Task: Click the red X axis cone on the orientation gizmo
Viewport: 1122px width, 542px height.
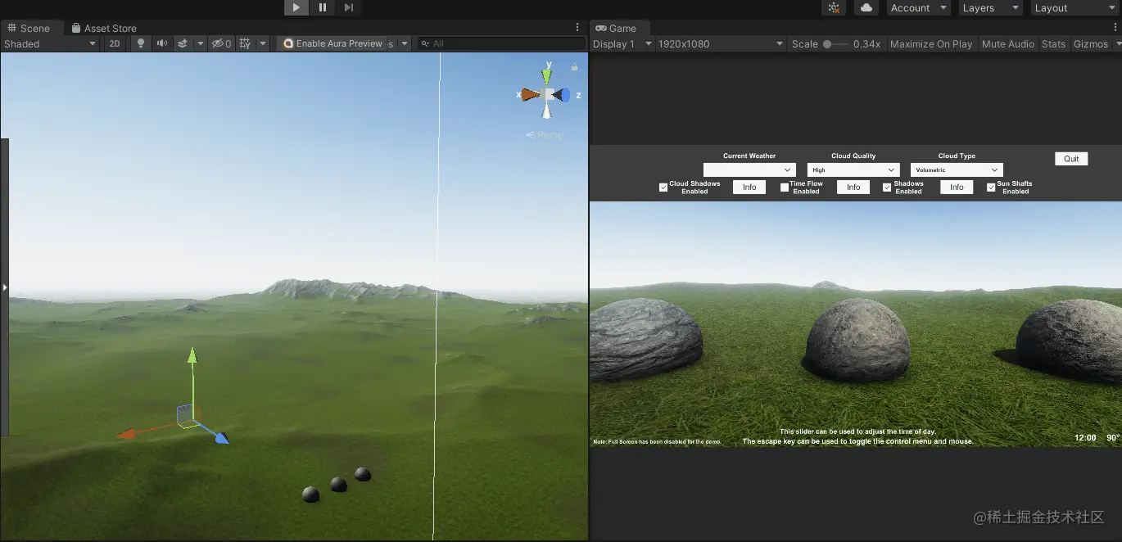Action: (x=531, y=95)
